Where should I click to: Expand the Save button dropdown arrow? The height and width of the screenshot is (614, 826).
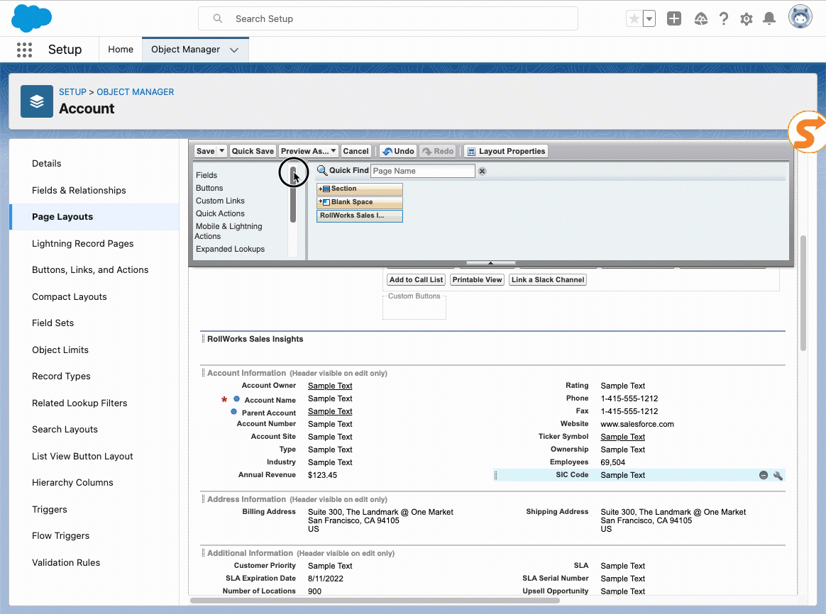[222, 151]
